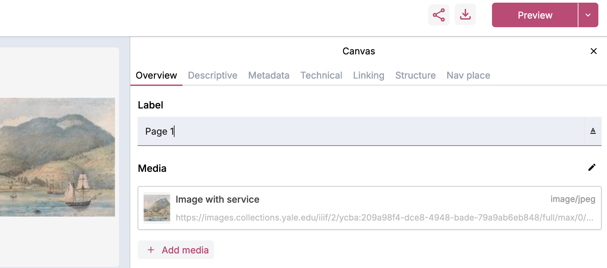Switch to the Descriptive tab
Image resolution: width=607 pixels, height=268 pixels.
tap(212, 76)
